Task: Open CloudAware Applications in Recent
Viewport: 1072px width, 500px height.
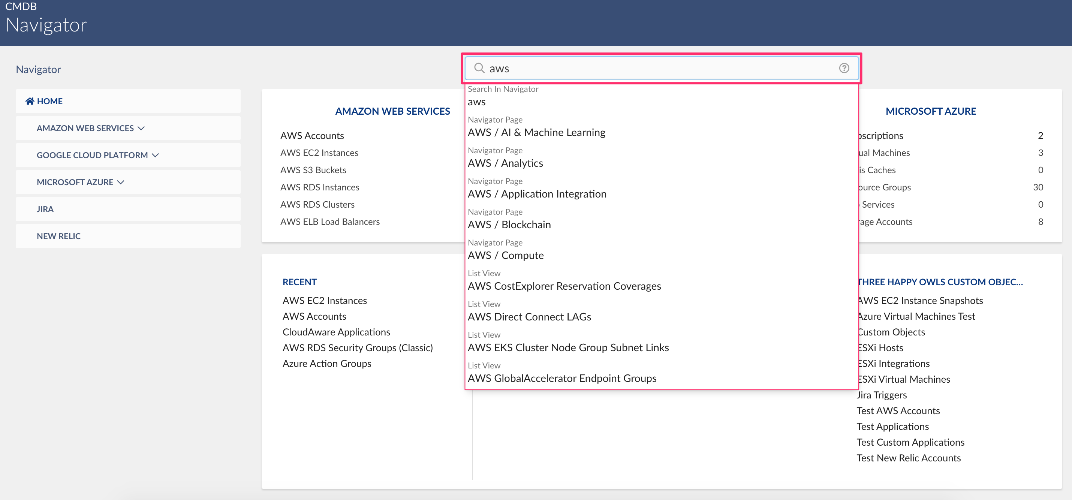Action: click(336, 332)
